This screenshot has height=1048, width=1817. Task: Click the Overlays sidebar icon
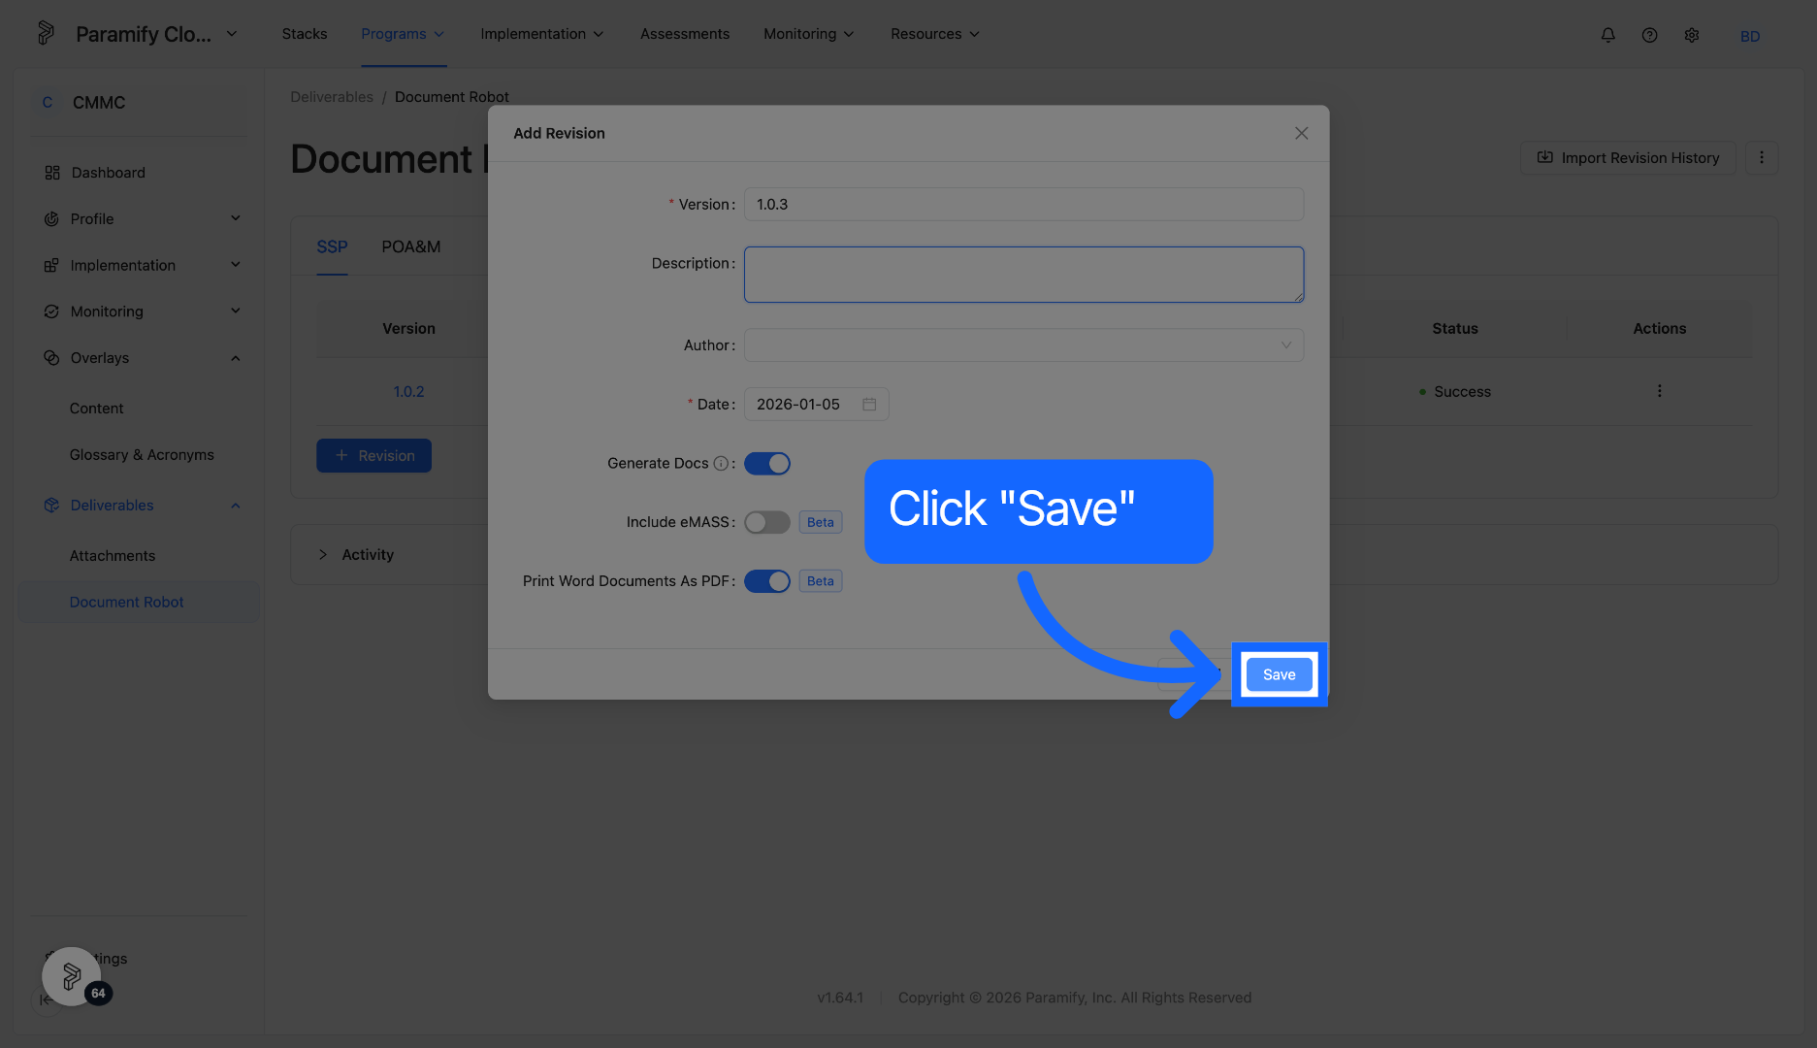pos(51,358)
